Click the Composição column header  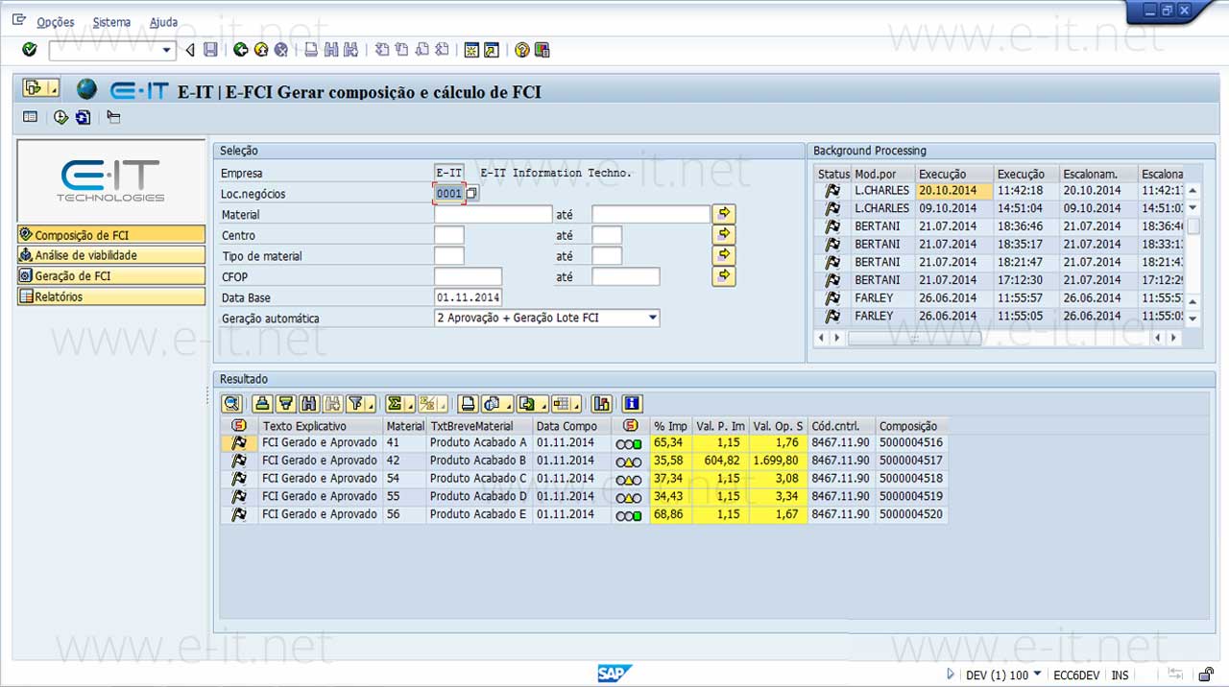[911, 426]
